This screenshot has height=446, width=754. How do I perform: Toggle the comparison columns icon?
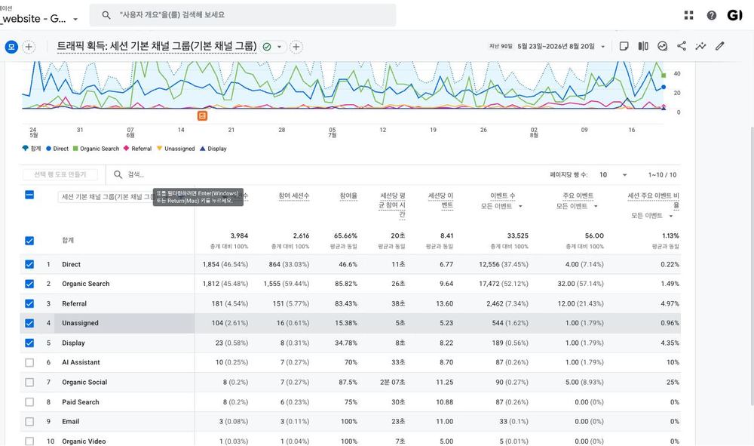pos(643,46)
